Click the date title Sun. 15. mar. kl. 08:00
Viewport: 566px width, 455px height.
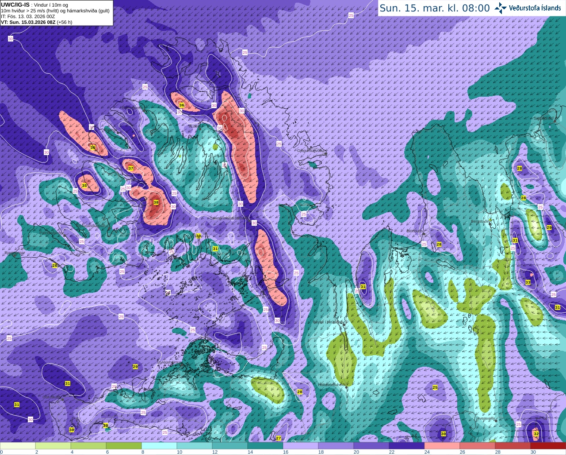click(x=435, y=8)
